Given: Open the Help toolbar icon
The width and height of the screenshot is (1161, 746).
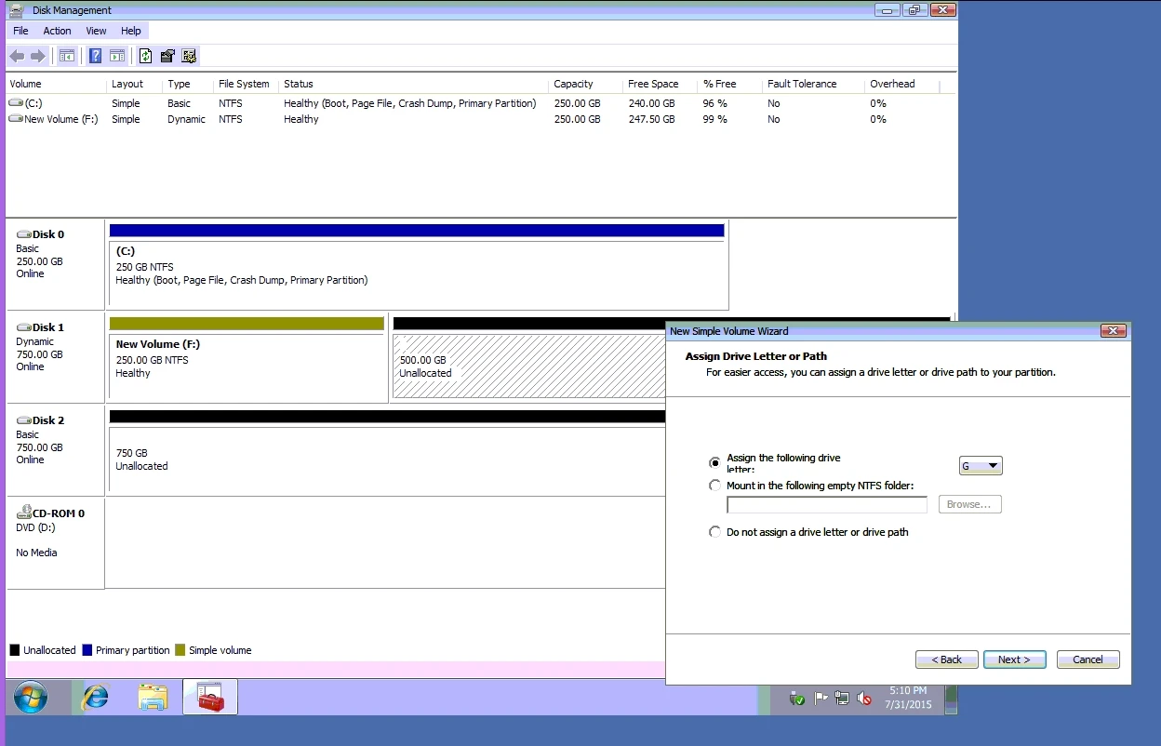Looking at the screenshot, I should pos(95,57).
